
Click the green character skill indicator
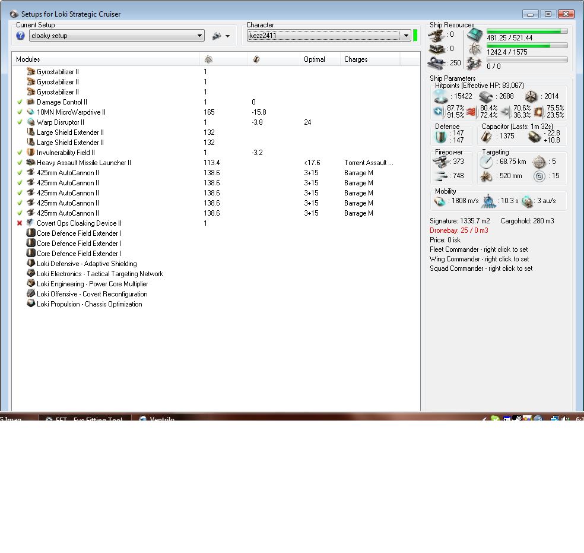point(415,36)
